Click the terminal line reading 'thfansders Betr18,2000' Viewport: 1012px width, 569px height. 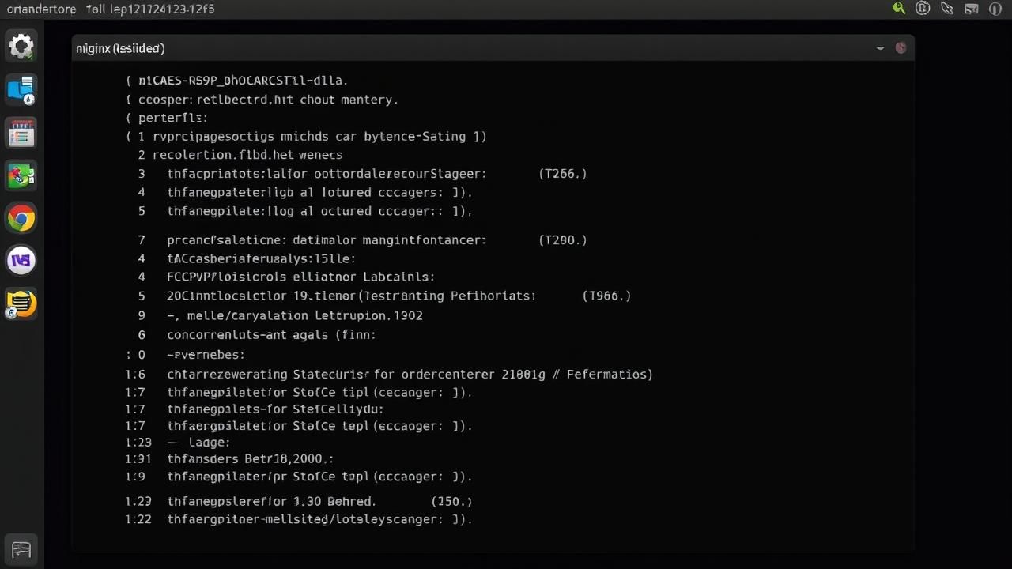point(250,458)
